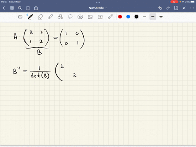
Task: Tap the screen recording indicator in status bar
Action: tap(174, 2)
